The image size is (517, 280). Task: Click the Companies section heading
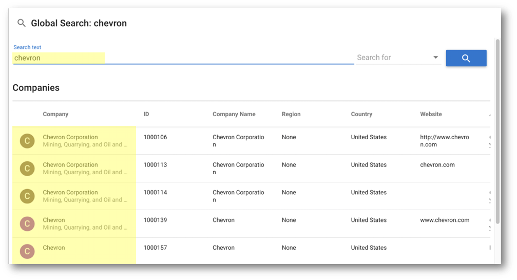(36, 88)
